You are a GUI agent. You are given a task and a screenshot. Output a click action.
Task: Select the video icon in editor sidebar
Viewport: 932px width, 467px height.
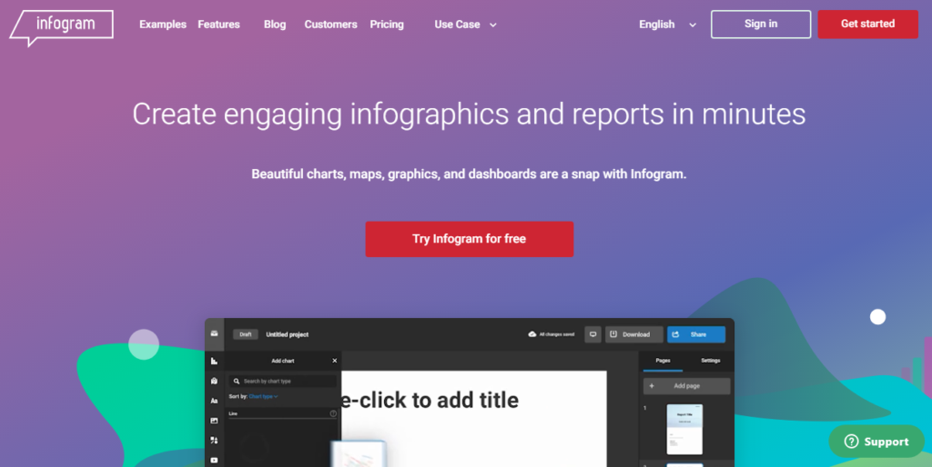(214, 460)
